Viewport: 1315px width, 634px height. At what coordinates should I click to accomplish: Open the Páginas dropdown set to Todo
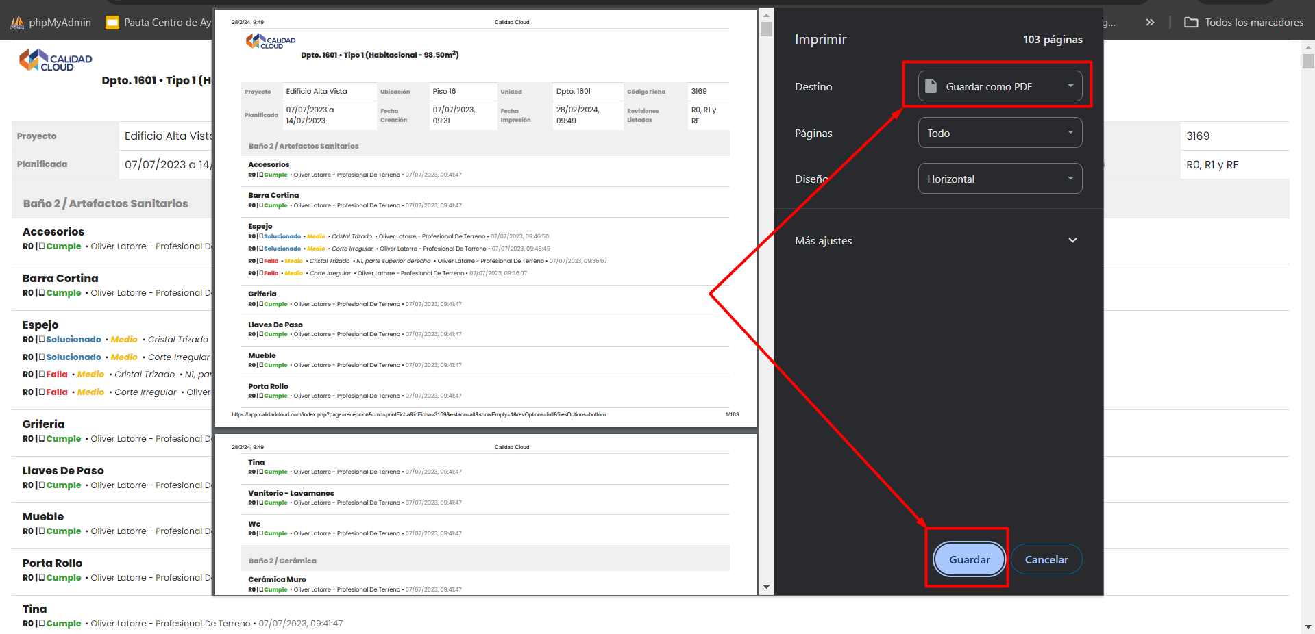tap(1000, 133)
